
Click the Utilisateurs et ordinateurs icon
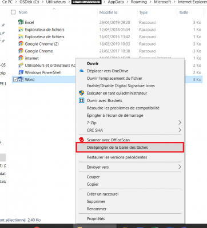point(21,65)
